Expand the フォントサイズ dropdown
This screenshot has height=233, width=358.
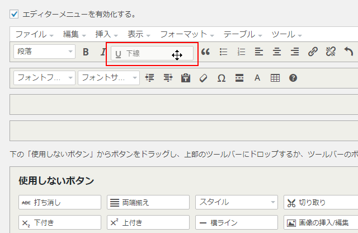(x=109, y=78)
